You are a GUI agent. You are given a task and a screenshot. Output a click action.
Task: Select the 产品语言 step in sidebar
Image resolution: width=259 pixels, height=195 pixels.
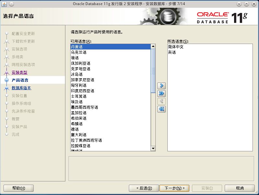click(x=20, y=80)
